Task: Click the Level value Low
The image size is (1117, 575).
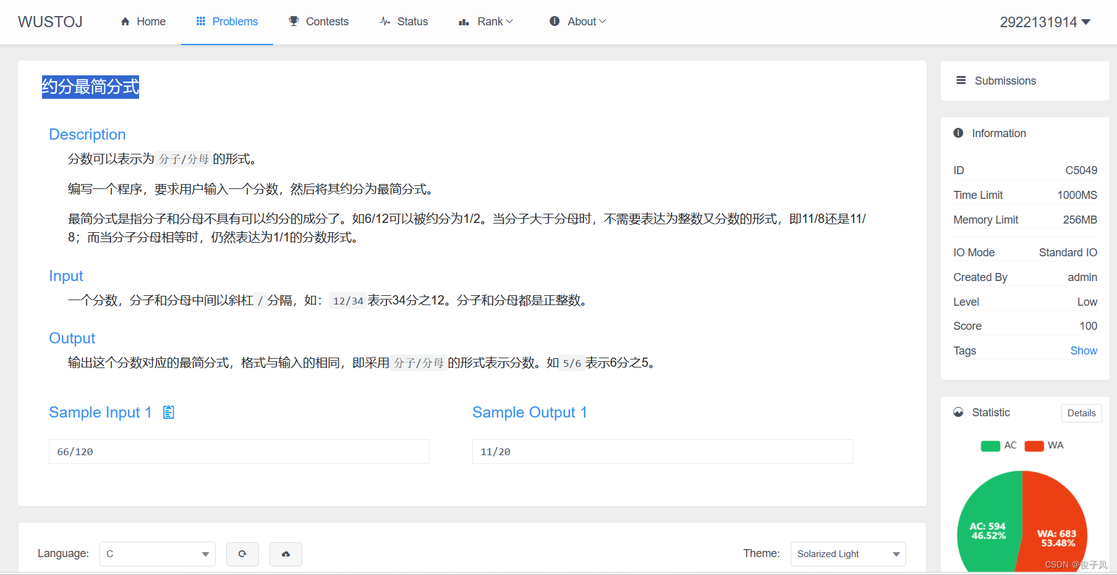Action: [x=1087, y=302]
